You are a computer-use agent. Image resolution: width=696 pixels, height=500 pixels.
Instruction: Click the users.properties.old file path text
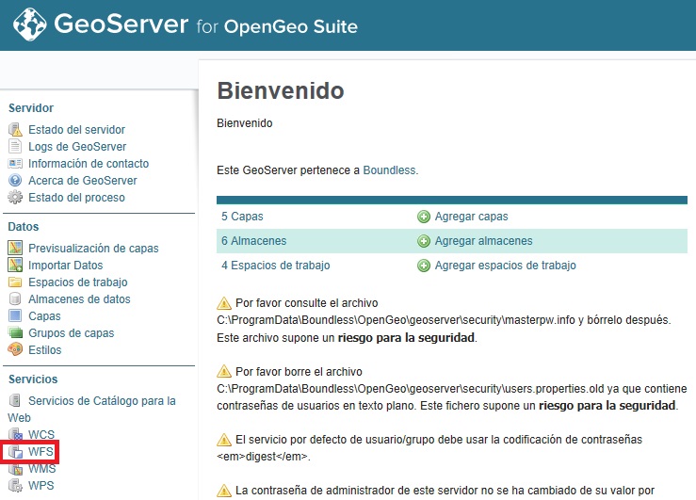[411, 389]
